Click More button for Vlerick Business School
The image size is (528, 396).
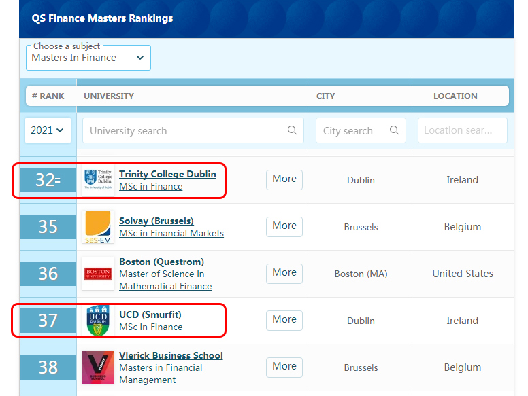point(284,367)
